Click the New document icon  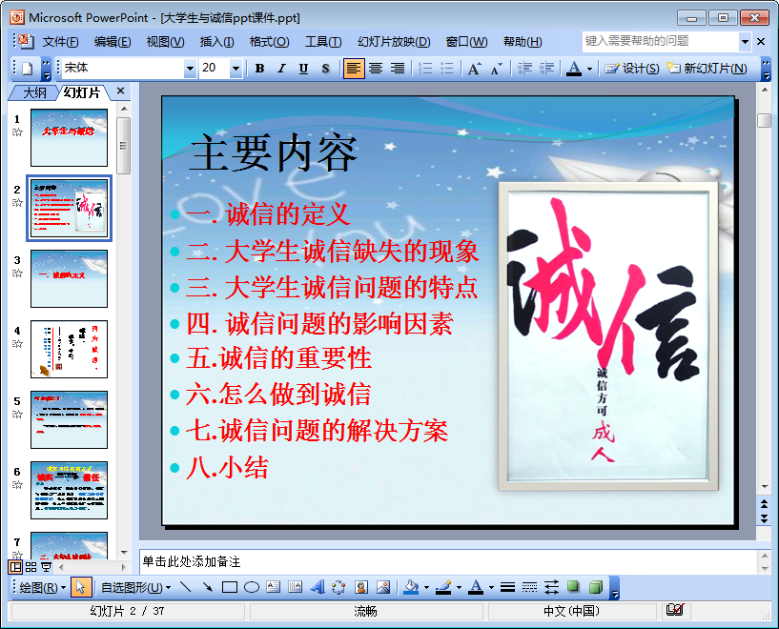tap(28, 68)
